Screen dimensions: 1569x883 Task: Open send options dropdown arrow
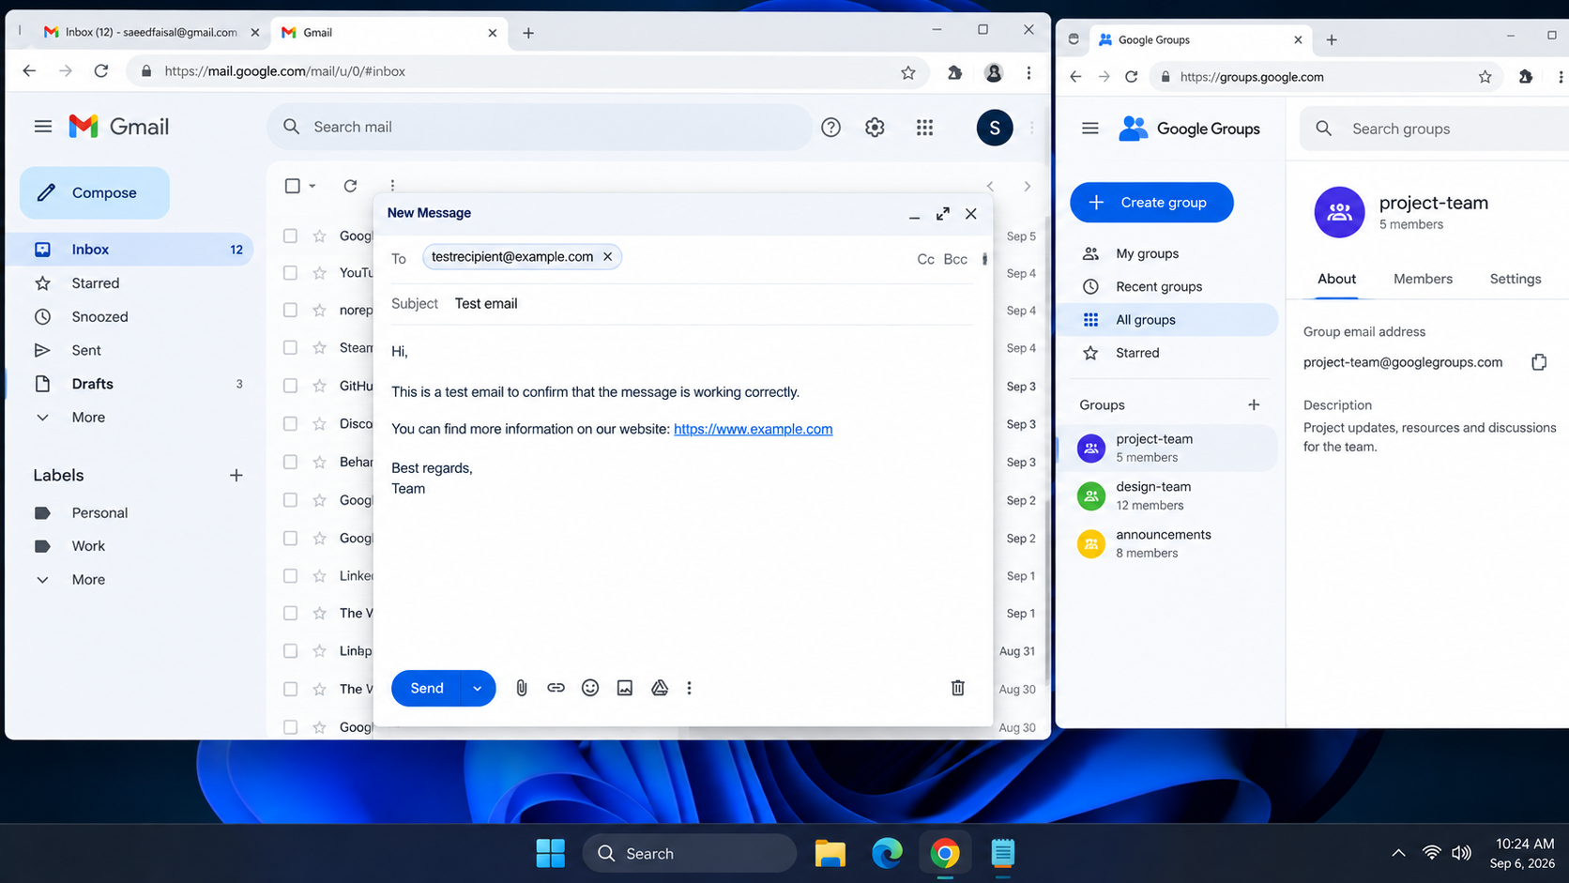(477, 688)
